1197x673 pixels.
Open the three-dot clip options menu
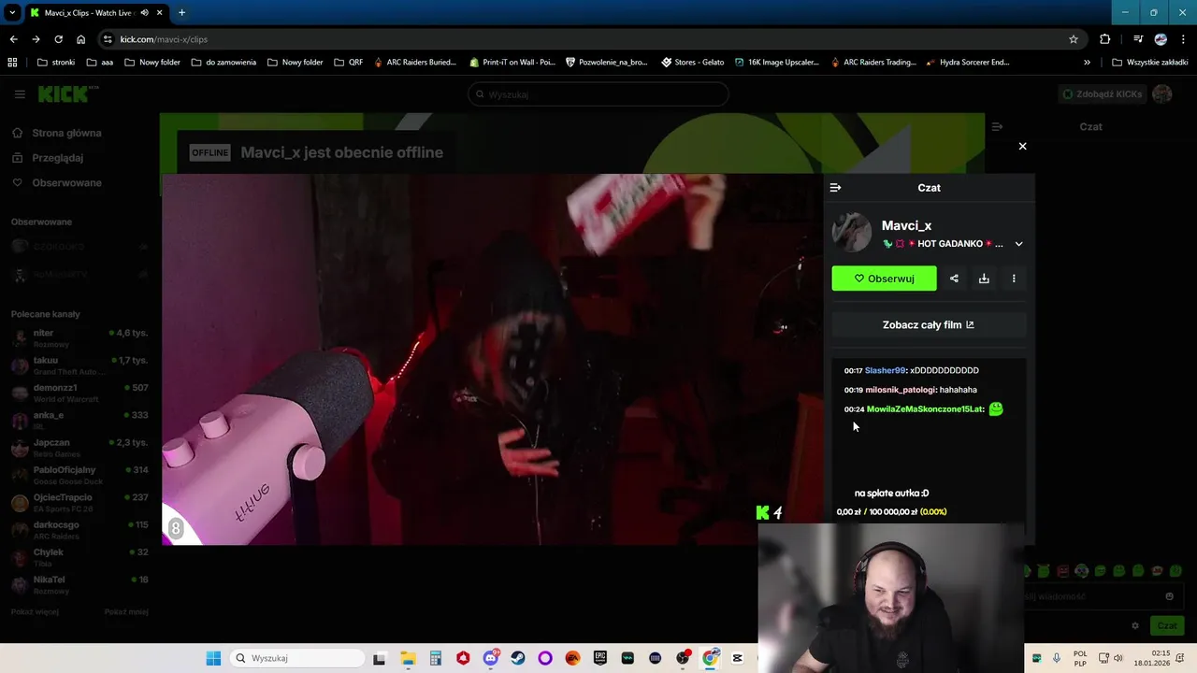coord(1014,279)
